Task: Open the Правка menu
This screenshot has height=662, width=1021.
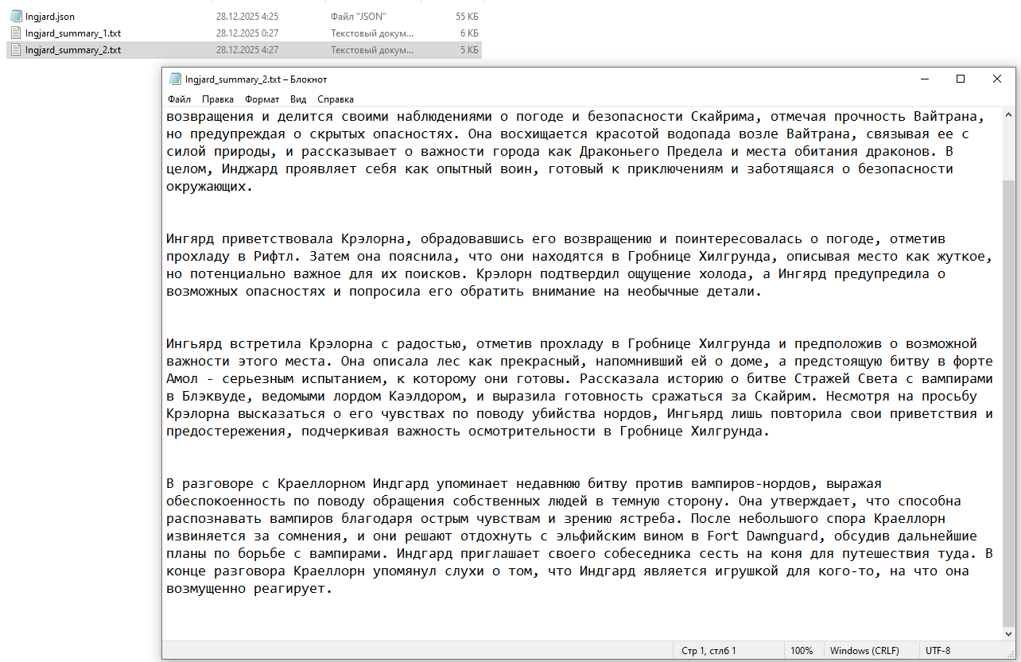Action: [218, 99]
